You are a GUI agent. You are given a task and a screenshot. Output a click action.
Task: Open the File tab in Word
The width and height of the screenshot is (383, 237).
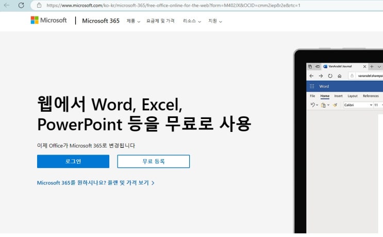[312, 96]
